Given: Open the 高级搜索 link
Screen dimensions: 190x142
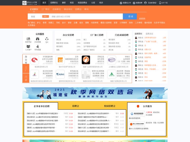Looking at the screenshot, I should [142, 18].
